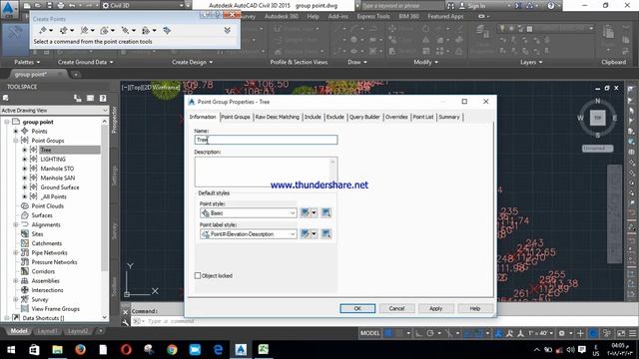Toggle the Object locked checkbox
Viewport: 639px width, 359px height.
click(x=198, y=275)
